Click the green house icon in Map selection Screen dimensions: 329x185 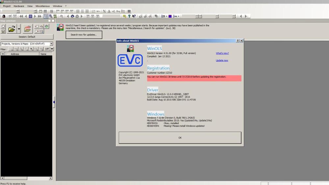47,26
